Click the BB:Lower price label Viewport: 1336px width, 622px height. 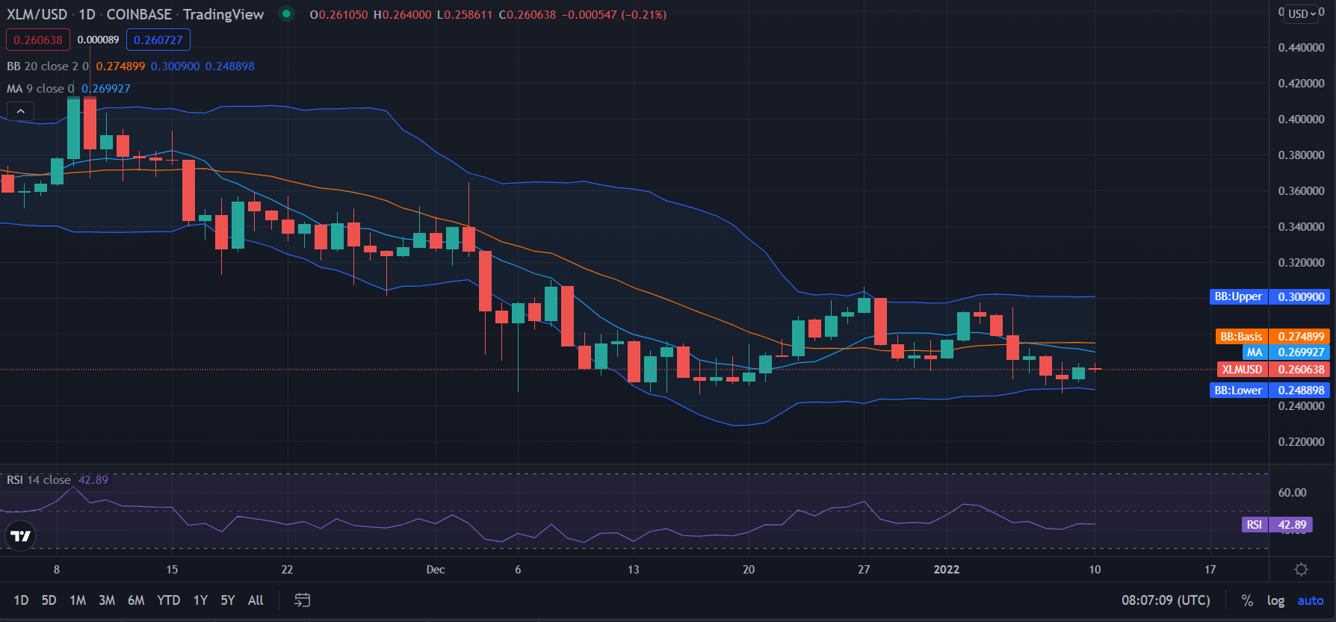pyautogui.click(x=1270, y=390)
